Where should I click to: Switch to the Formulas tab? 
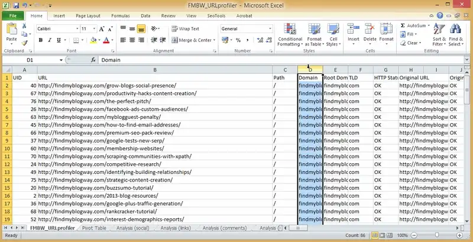(121, 16)
